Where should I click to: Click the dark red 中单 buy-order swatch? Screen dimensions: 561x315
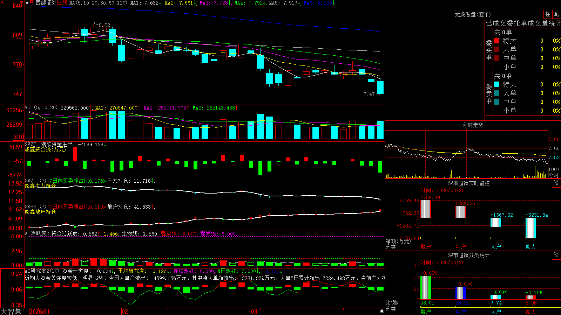496,58
